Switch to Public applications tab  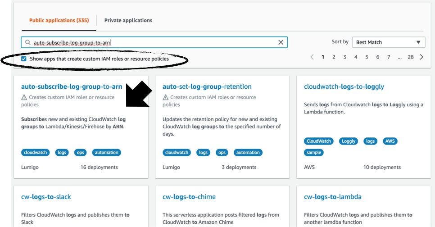coord(59,20)
